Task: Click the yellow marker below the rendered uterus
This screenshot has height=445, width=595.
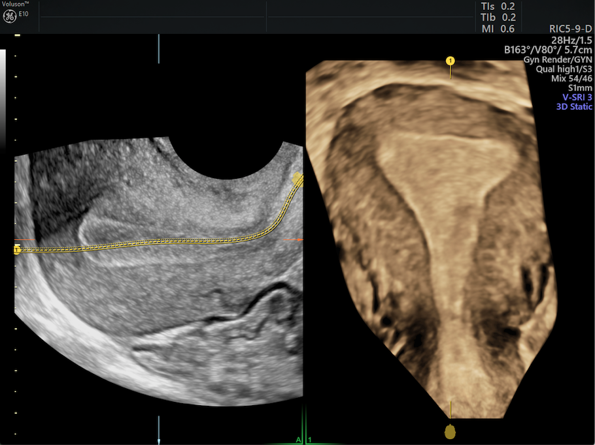Action: coord(450,431)
